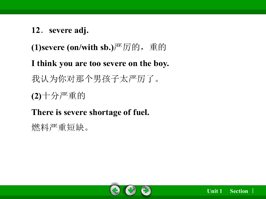The image size is (266, 199).
Task: Click the definition '(2)十分严重的'
Action: [x=58, y=96]
